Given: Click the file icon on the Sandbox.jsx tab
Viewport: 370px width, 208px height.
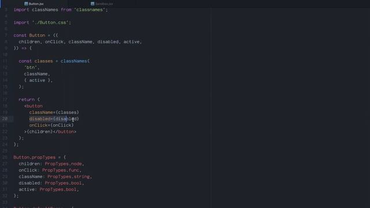Looking at the screenshot, I should point(92,4).
